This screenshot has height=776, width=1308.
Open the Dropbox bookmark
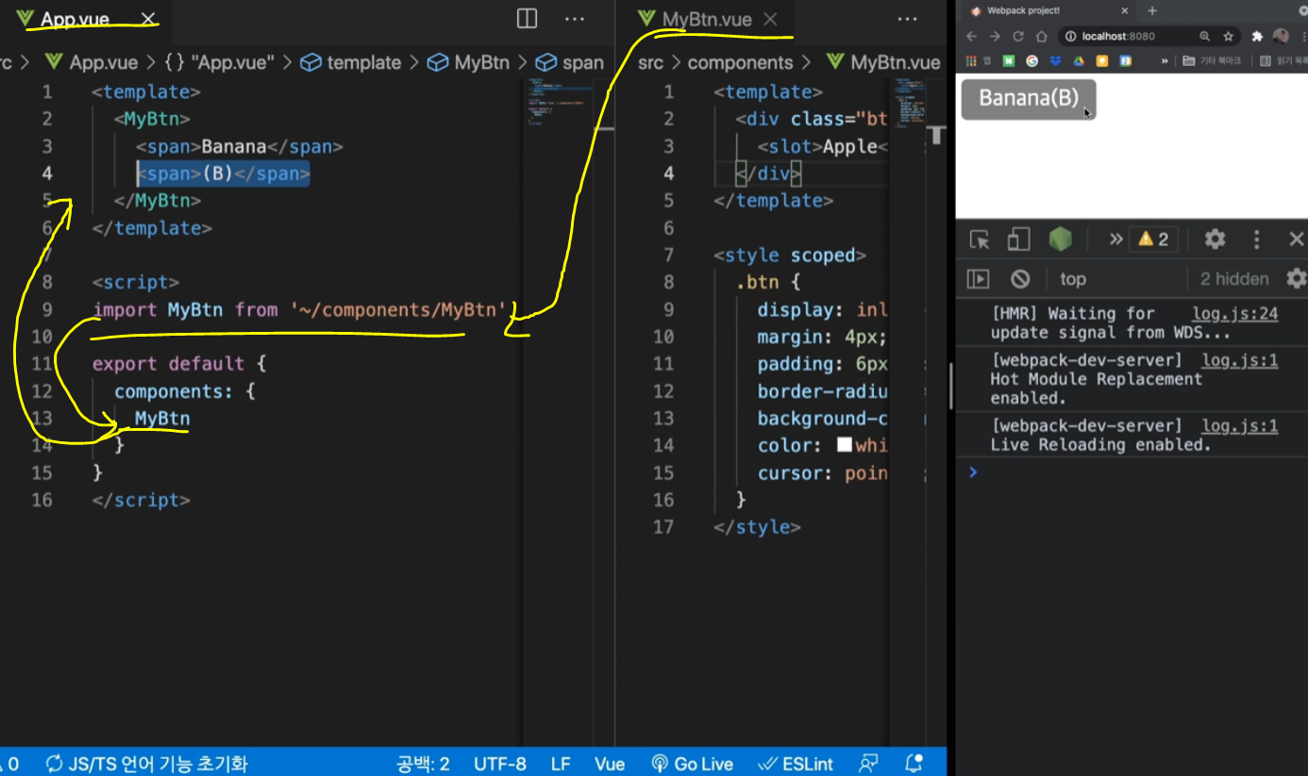tap(1056, 60)
